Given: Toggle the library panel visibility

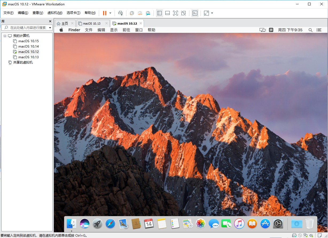Looking at the screenshot, I should click(159, 13).
